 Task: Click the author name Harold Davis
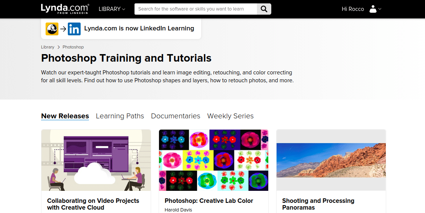(178, 210)
